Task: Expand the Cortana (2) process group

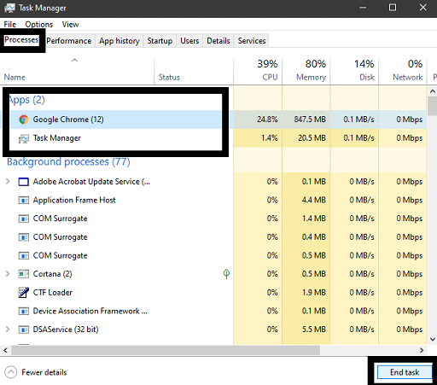Action: coord(8,274)
